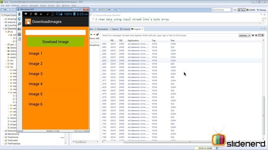Open the Source menu

[24, 5]
